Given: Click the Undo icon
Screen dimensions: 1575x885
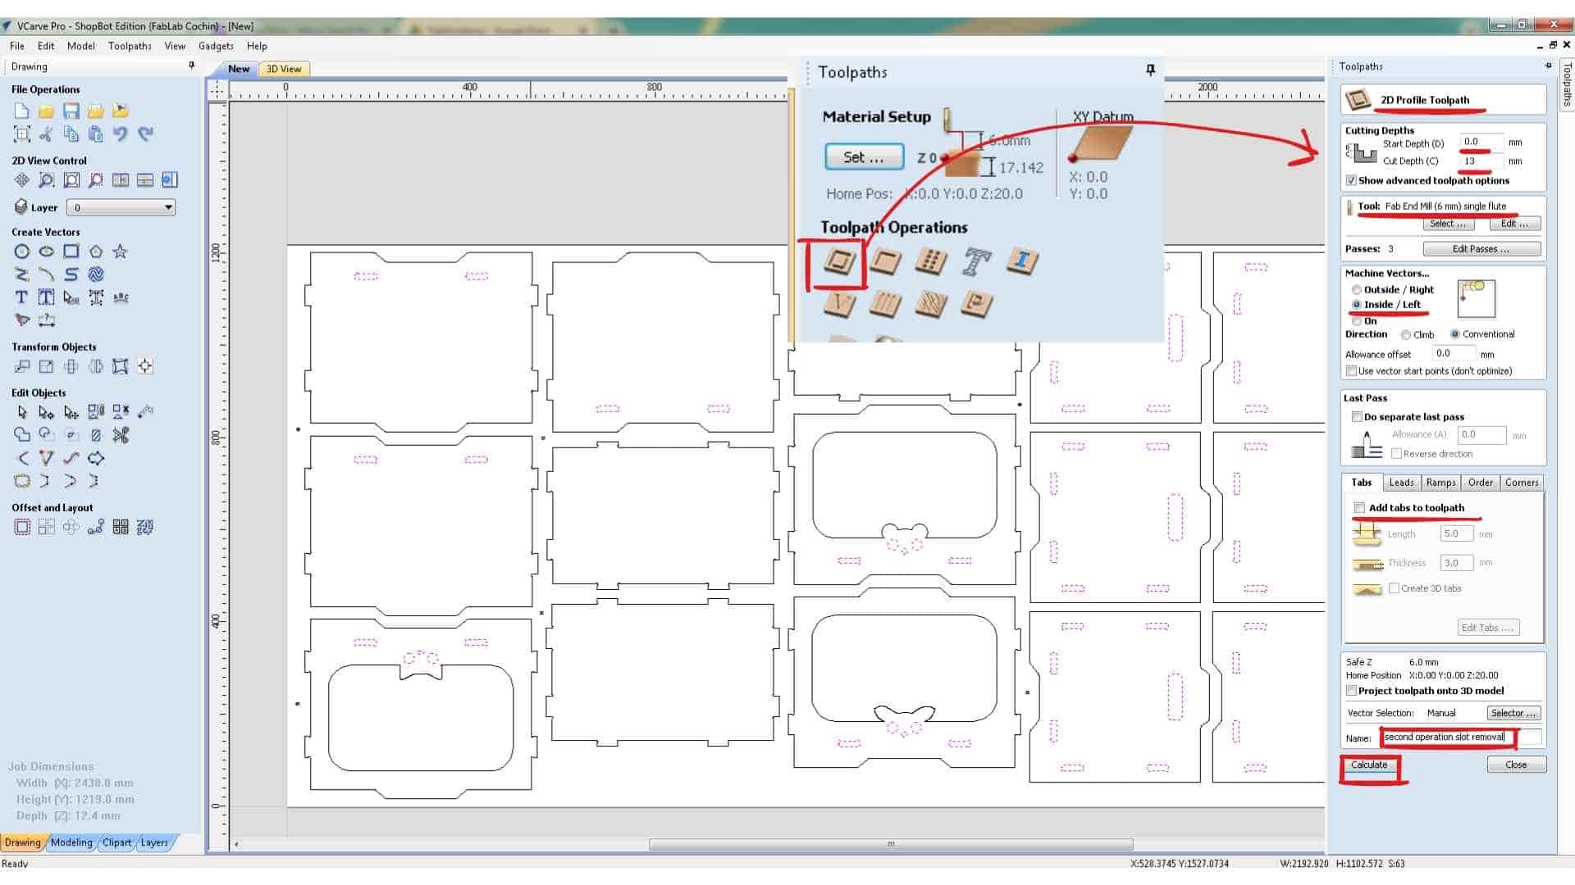Looking at the screenshot, I should [121, 134].
